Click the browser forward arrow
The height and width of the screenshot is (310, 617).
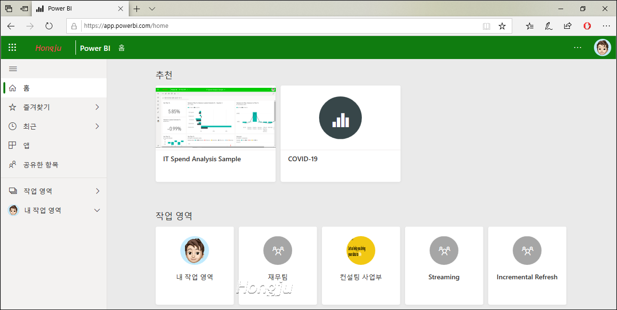tap(30, 26)
